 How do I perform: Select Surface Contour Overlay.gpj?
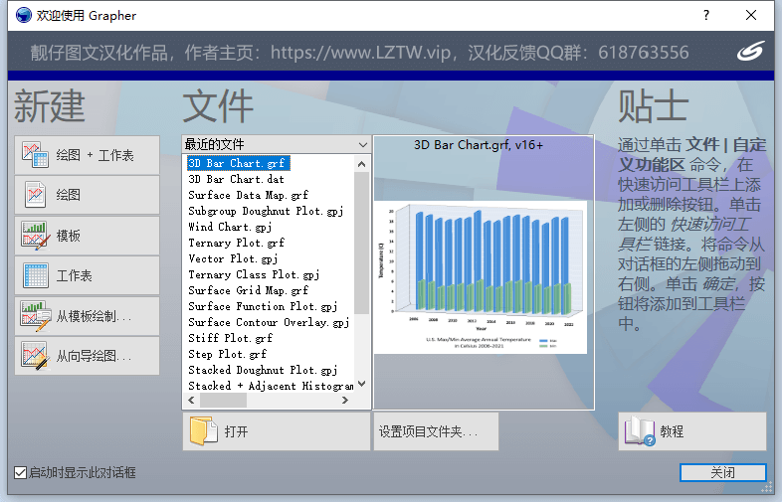coord(269,322)
